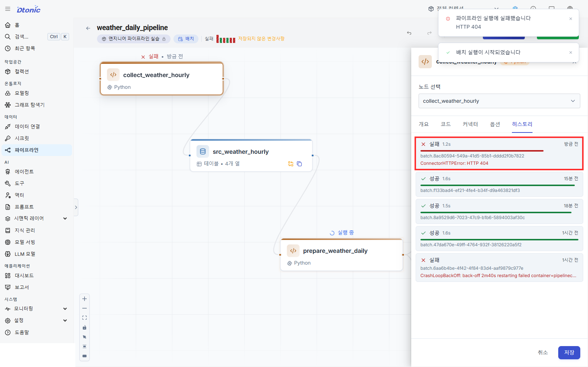Switch to 개요 tab
Image resolution: width=588 pixels, height=367 pixels.
(424, 124)
